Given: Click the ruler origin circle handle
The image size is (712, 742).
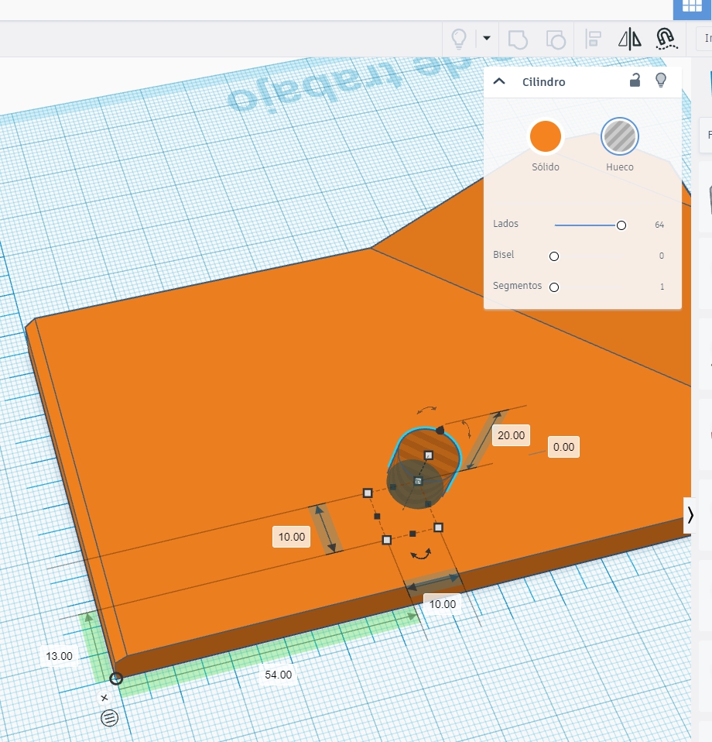Looking at the screenshot, I should 116,678.
